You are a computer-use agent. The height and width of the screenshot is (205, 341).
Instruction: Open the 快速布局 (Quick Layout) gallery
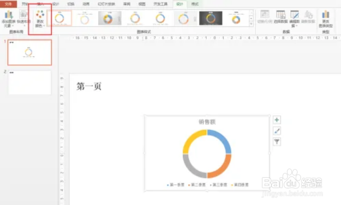click(x=23, y=19)
